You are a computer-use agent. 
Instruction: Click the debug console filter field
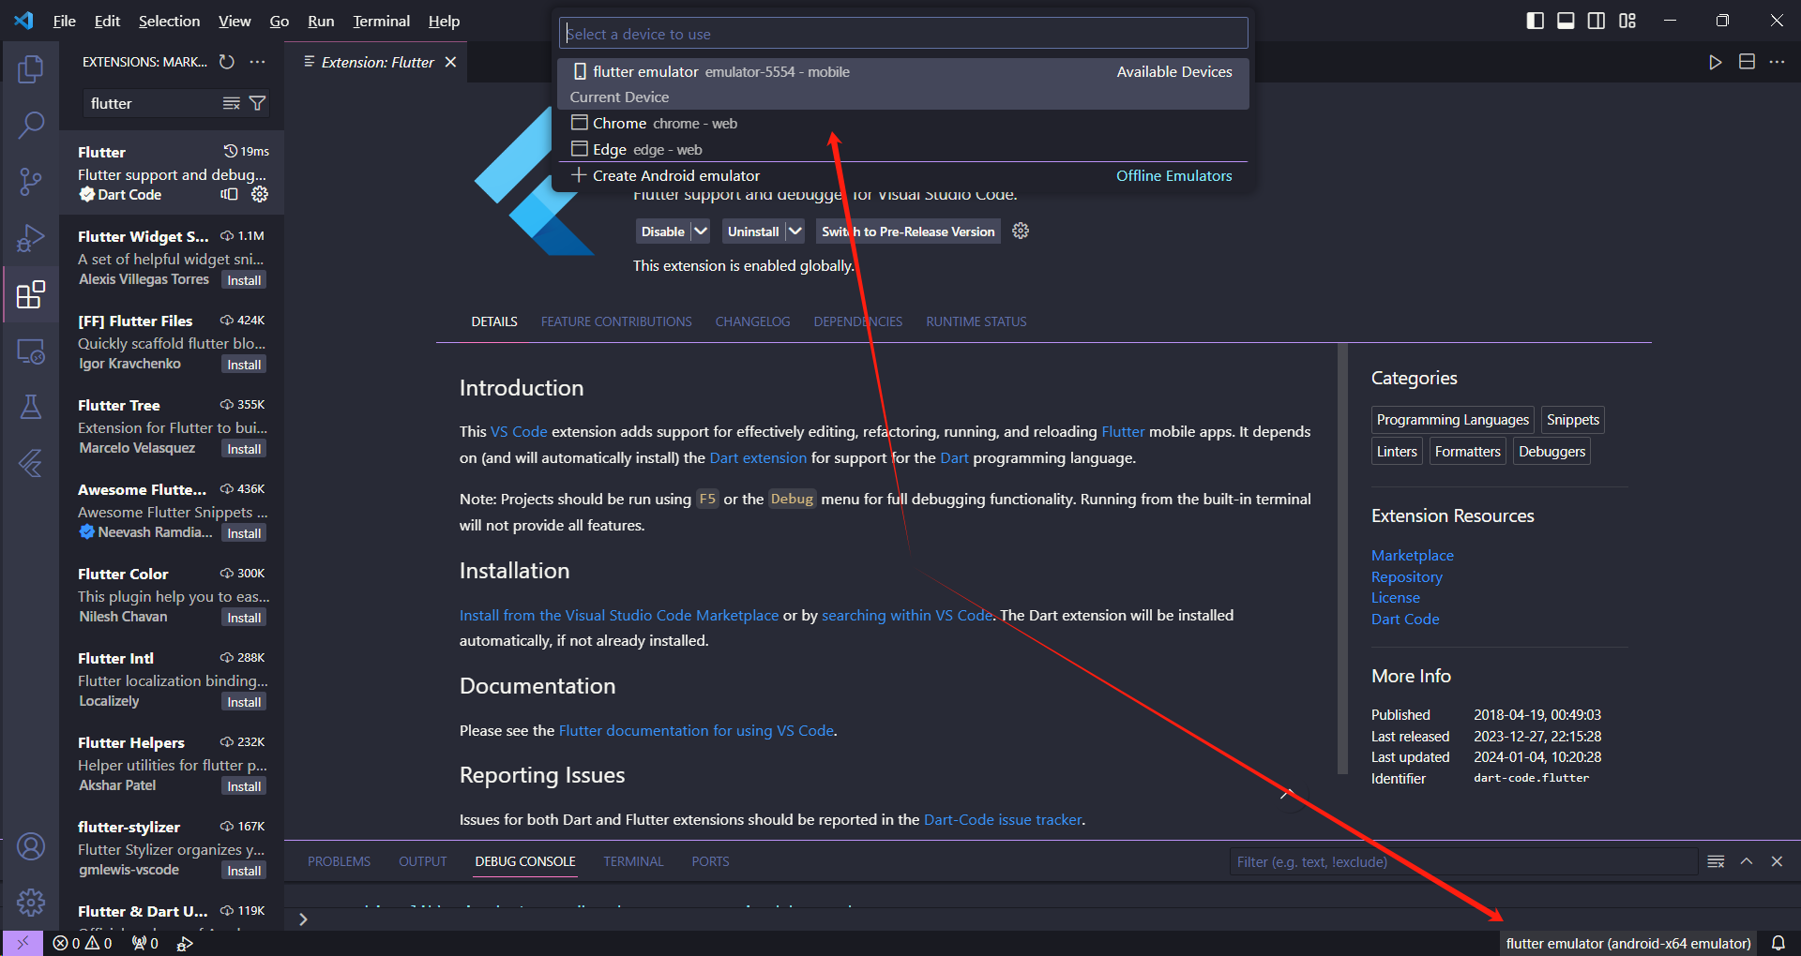[x=1463, y=861]
